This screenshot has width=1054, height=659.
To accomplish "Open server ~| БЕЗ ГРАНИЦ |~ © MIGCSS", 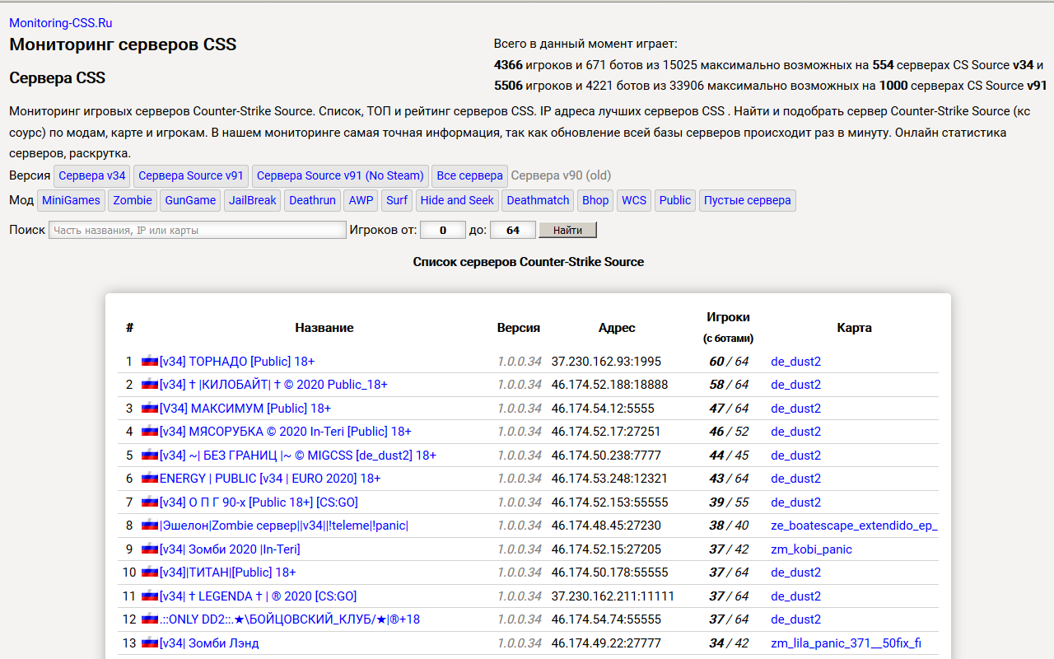I will tap(298, 455).
